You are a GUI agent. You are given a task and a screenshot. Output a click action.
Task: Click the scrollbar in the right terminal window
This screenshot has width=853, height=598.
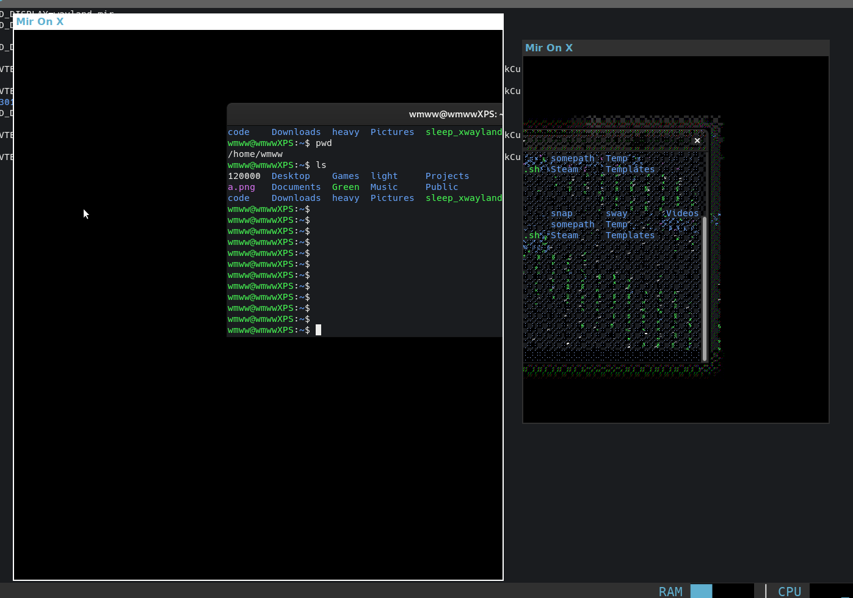tap(705, 287)
